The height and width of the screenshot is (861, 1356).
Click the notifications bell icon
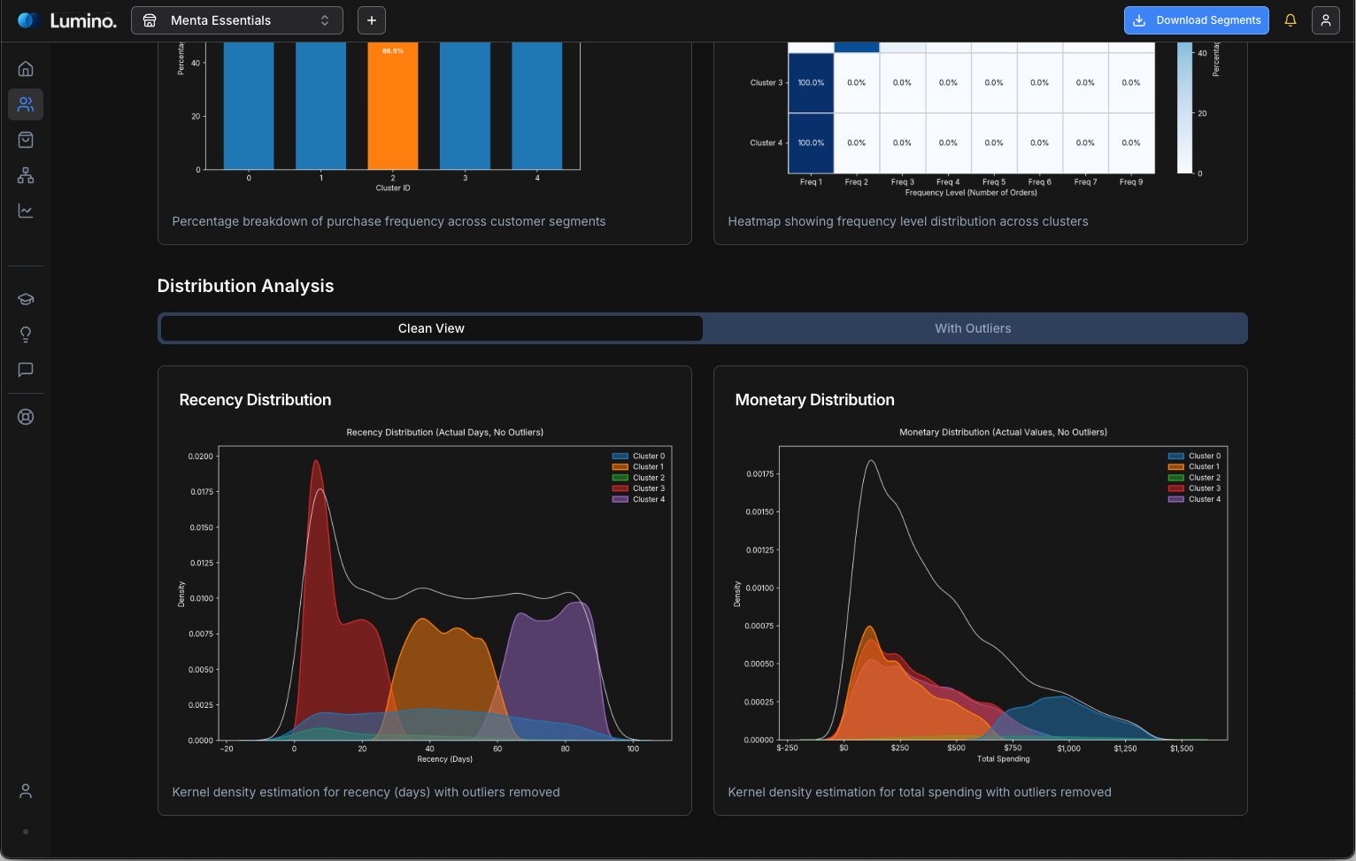pos(1291,20)
